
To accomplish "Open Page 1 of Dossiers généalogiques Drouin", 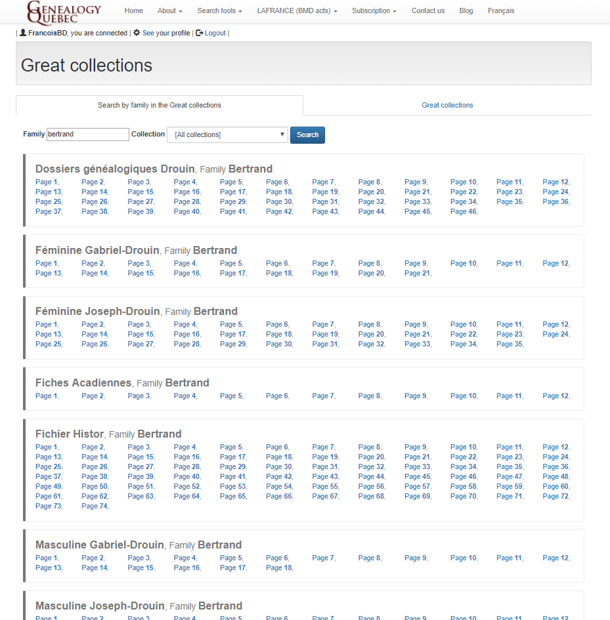I will click(47, 182).
